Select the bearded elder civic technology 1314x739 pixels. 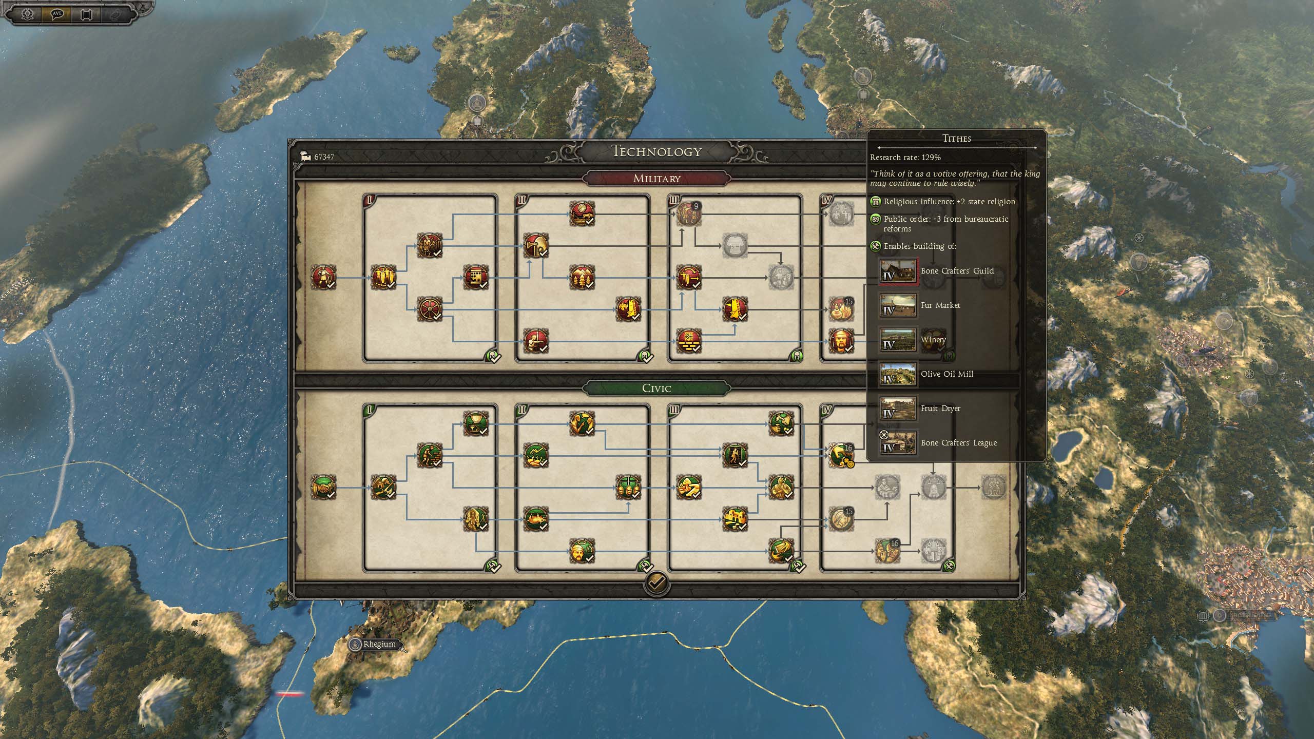click(476, 519)
